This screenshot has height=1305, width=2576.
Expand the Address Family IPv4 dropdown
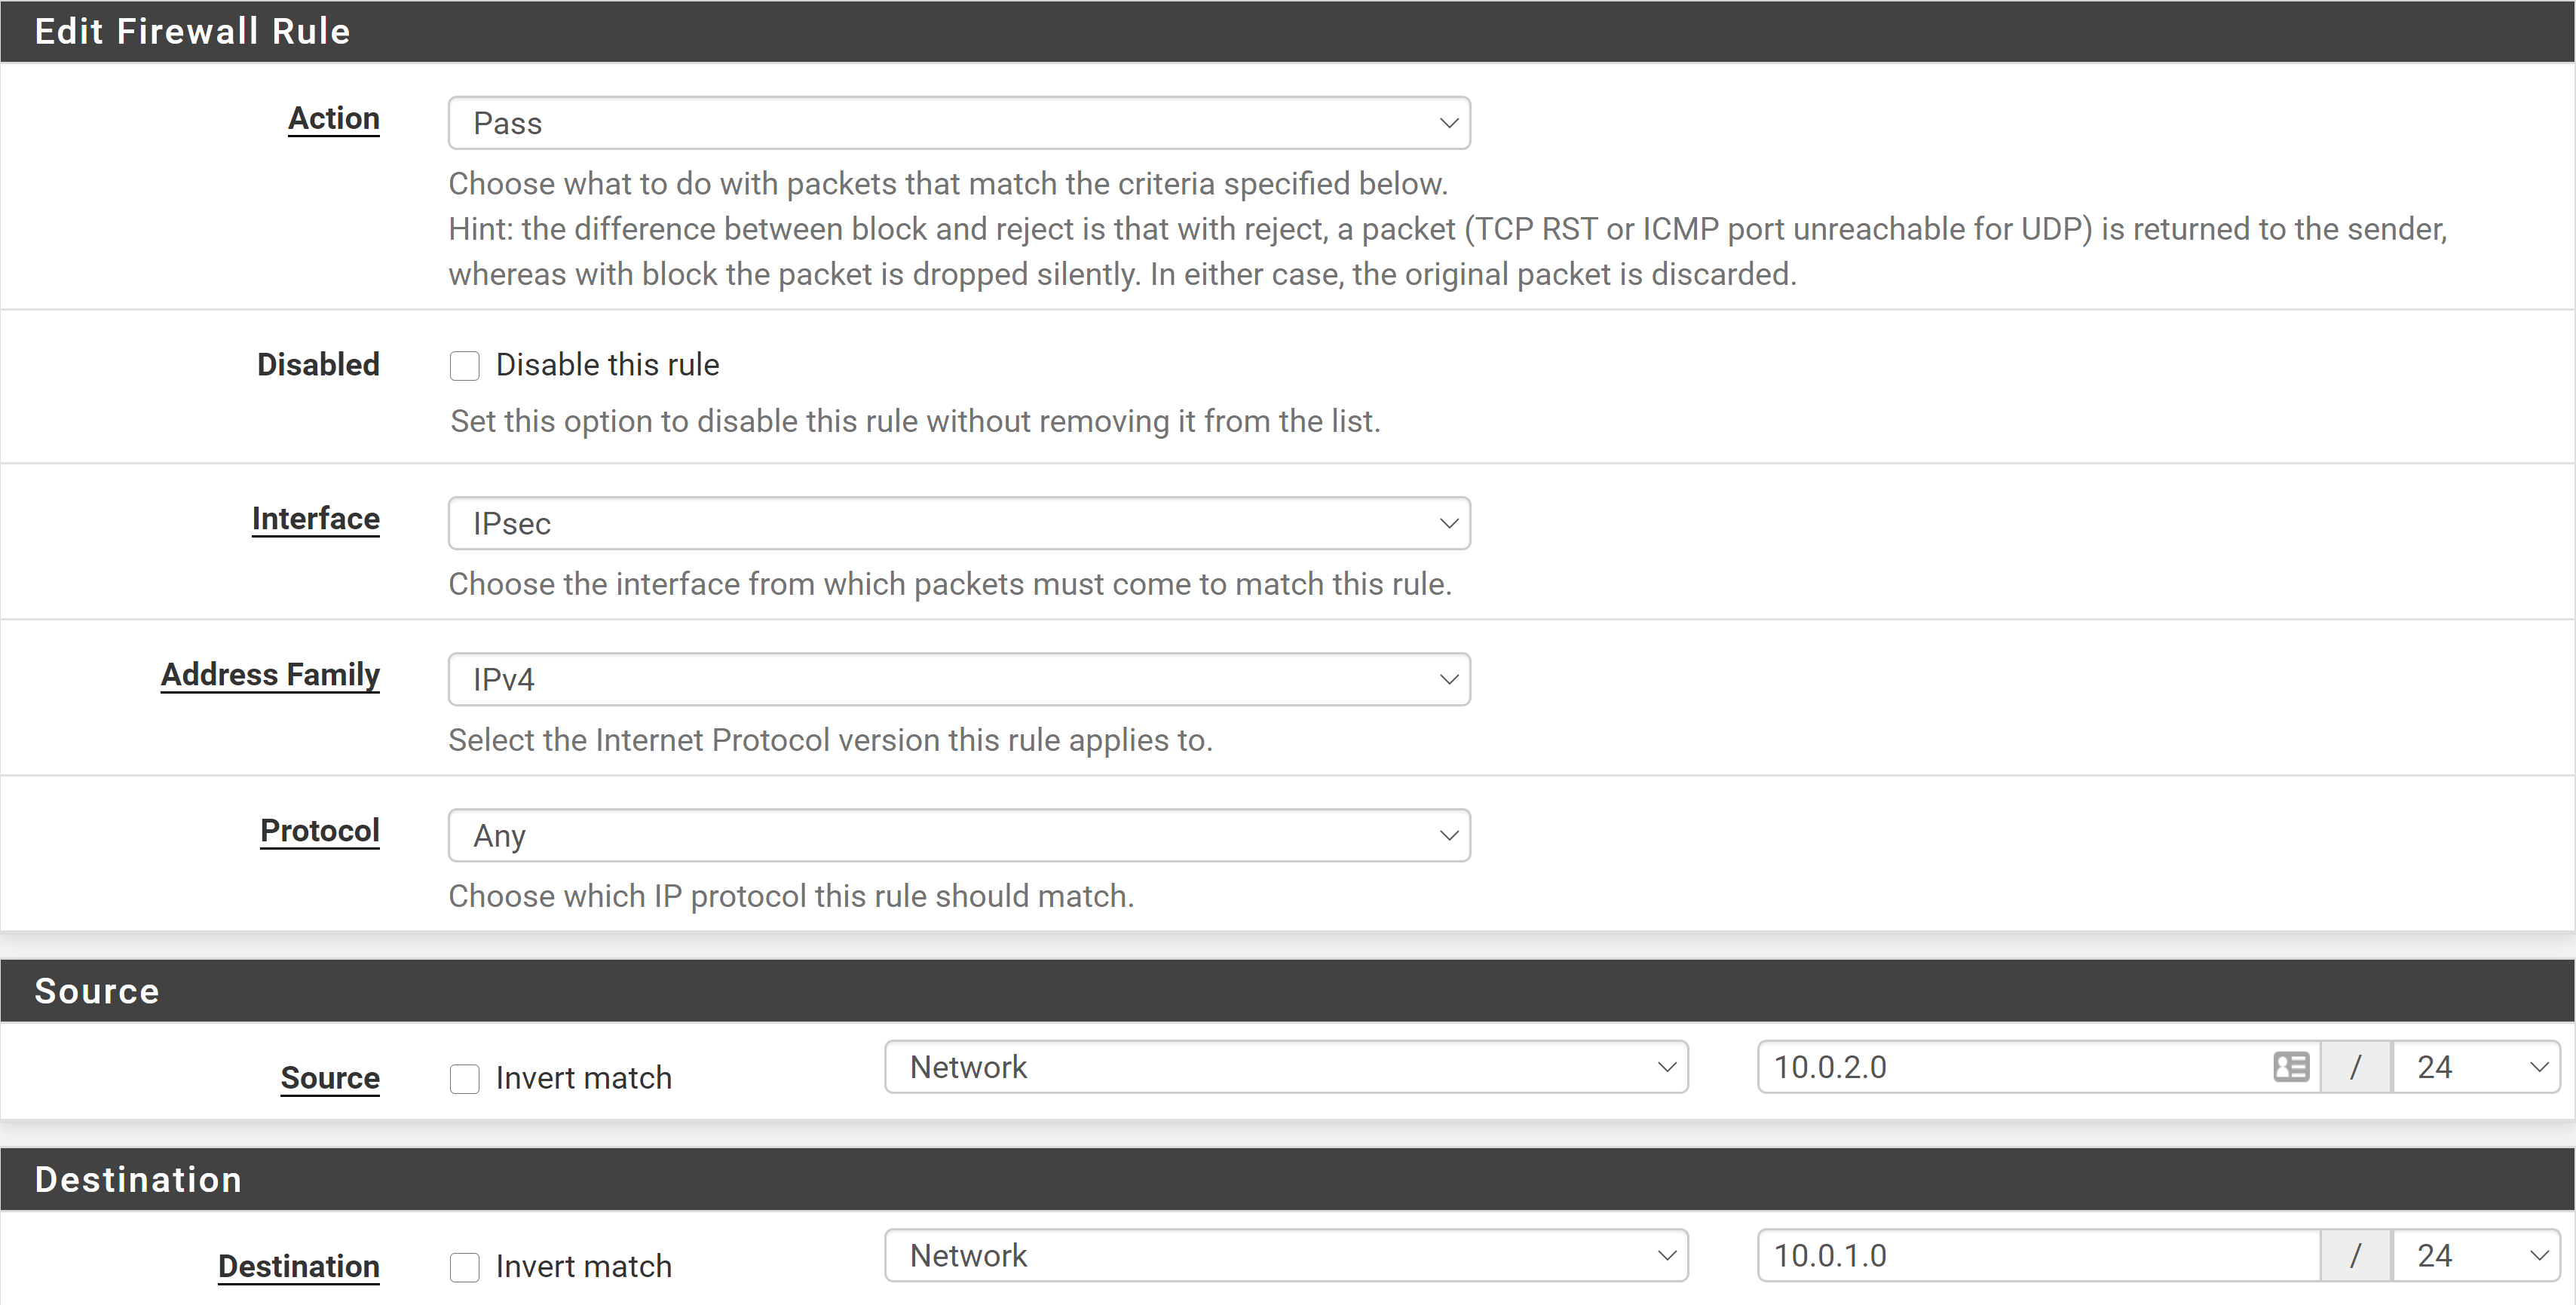pyautogui.click(x=958, y=679)
